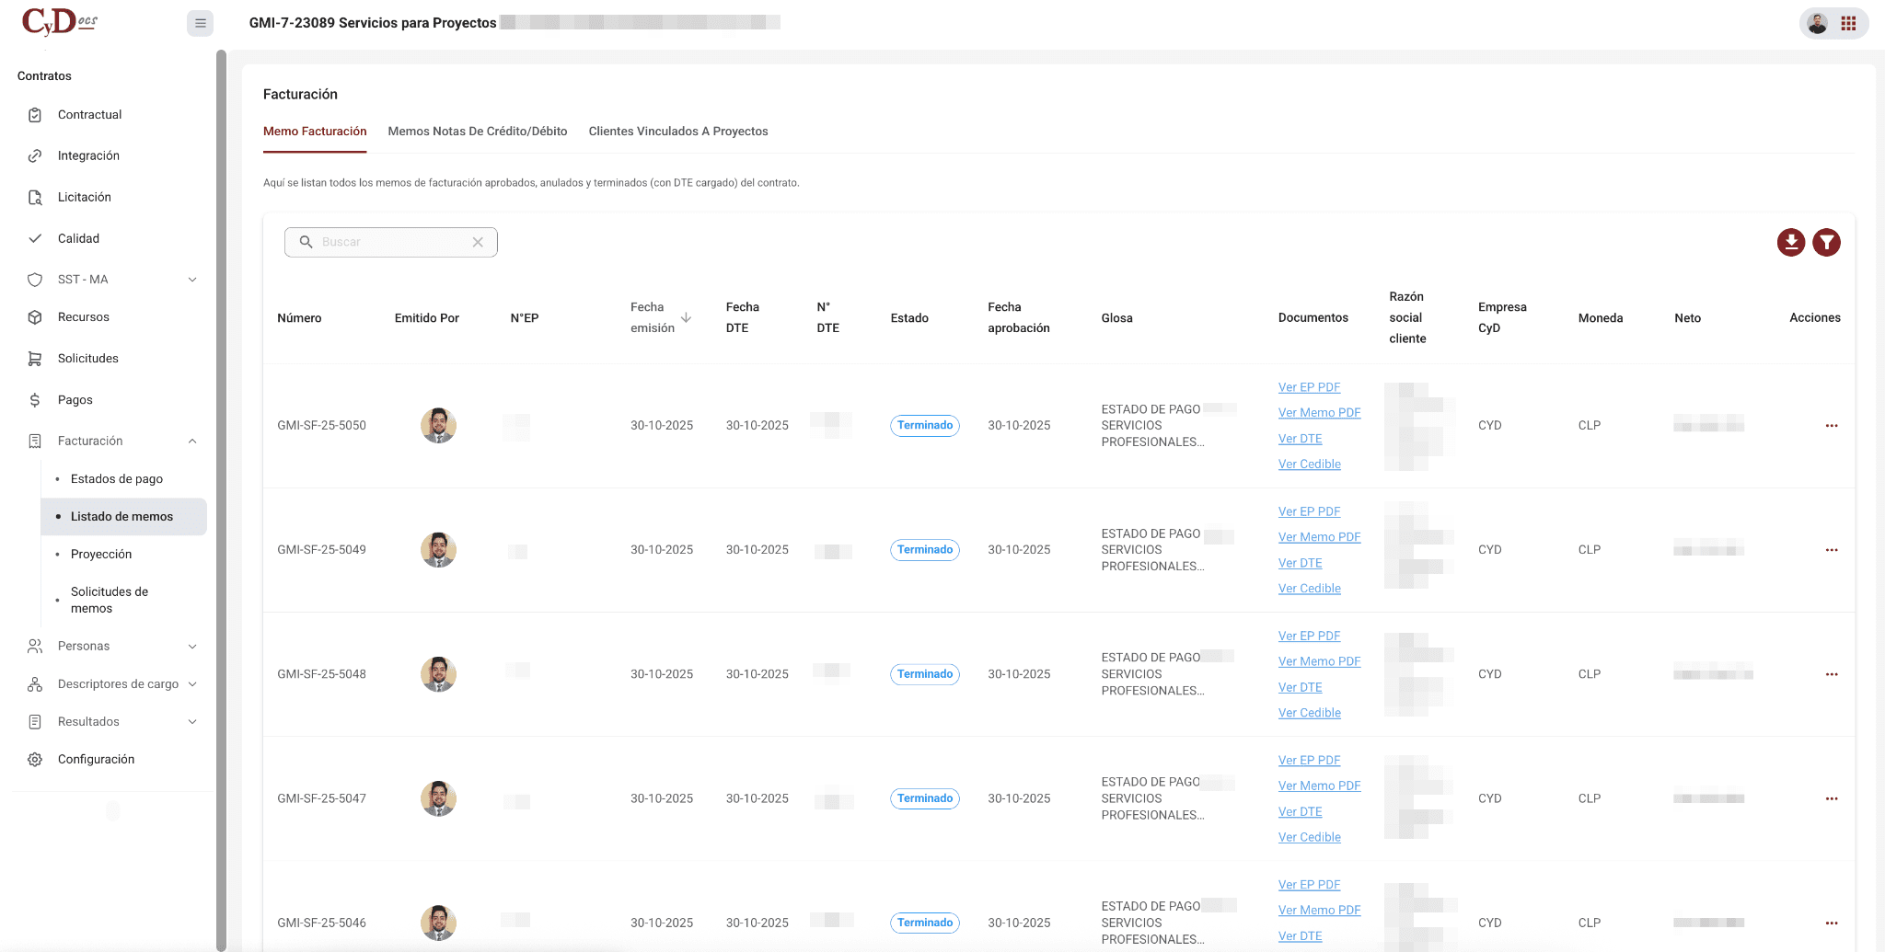The image size is (1885, 952).
Task: Expand the SST - MA sidebar section
Action: click(x=192, y=280)
